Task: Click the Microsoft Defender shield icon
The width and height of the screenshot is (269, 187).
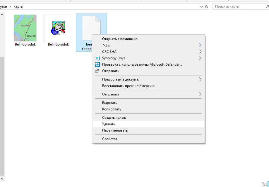Action: point(97,64)
